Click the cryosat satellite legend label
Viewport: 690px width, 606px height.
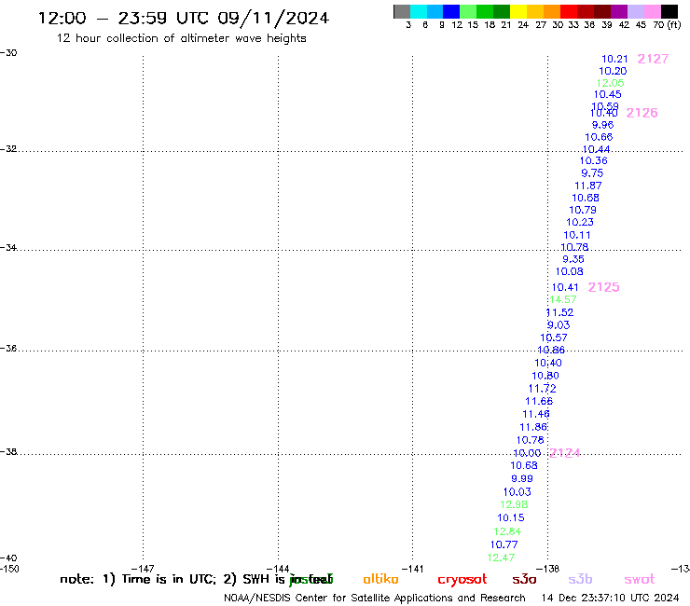click(x=462, y=580)
